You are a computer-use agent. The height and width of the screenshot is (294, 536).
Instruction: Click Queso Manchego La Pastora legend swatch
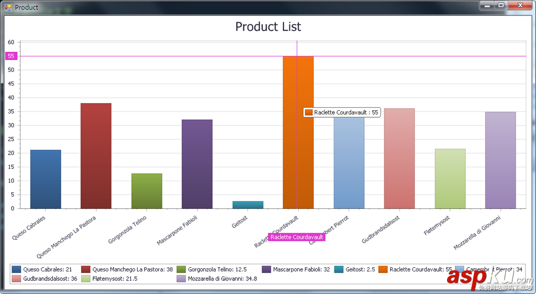(86, 269)
